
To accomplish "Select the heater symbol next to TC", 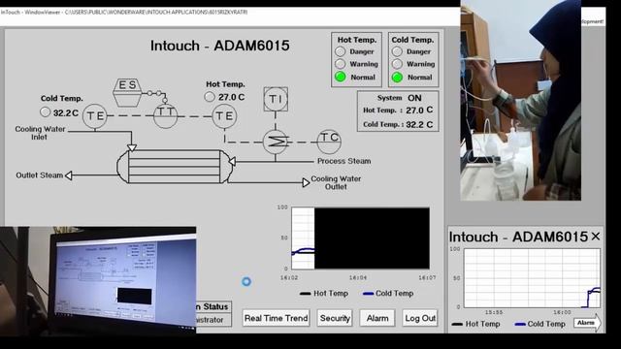I will point(276,142).
